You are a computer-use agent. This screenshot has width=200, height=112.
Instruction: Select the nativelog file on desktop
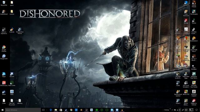[x=20, y=101]
